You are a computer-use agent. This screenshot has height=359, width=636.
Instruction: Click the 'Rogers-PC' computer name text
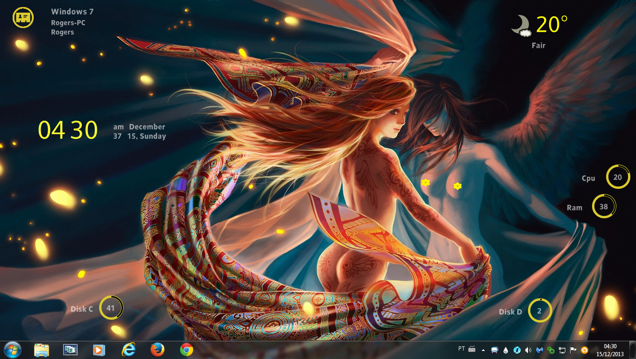[68, 22]
